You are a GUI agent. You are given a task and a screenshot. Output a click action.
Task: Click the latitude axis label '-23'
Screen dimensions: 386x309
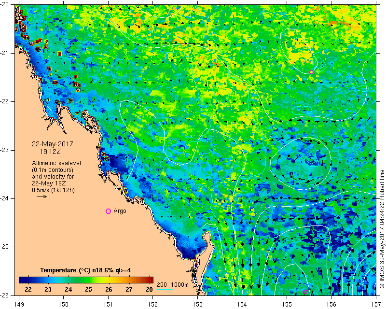[x=4, y=150]
